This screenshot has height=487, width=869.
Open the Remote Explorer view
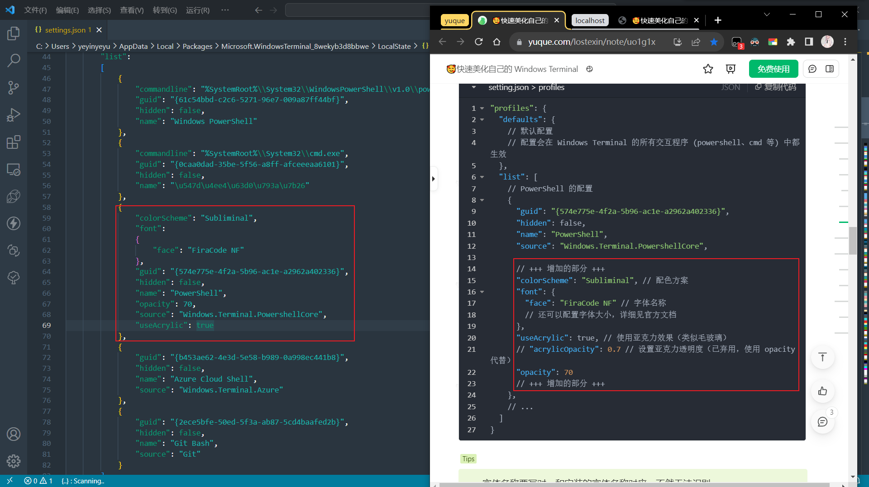click(x=14, y=170)
